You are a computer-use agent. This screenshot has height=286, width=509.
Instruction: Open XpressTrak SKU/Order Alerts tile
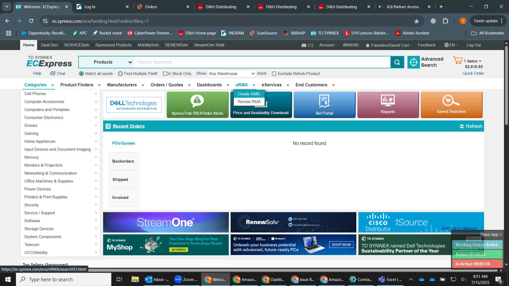click(198, 105)
